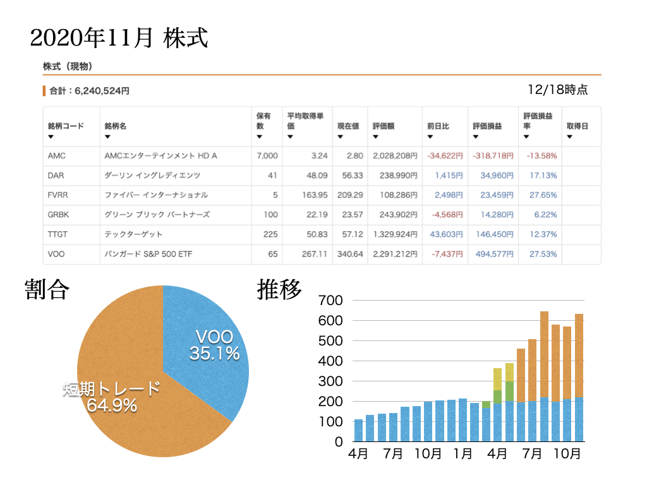Click AMC valuation 2,028,208円
The image size is (647, 485).
(x=396, y=156)
